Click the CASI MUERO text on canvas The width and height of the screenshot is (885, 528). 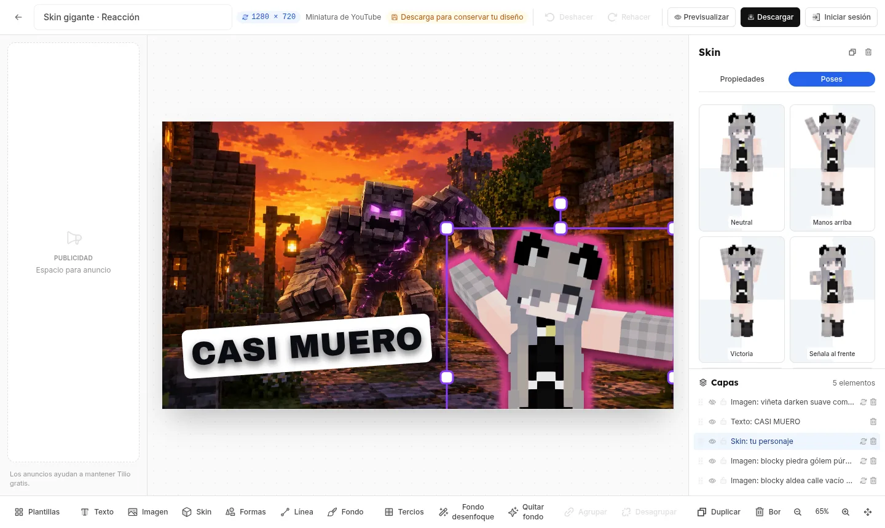(307, 346)
